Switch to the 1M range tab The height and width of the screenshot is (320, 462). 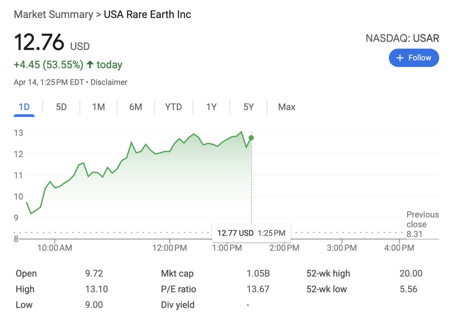point(99,107)
